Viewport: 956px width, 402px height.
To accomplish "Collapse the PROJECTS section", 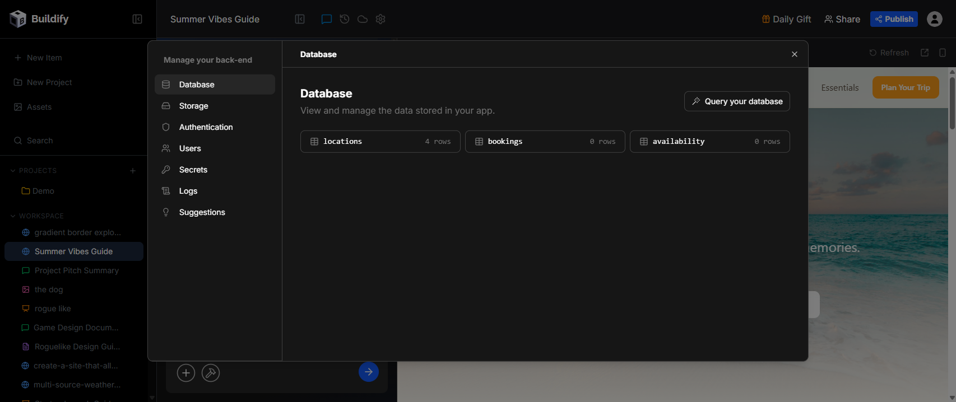I will [34, 171].
